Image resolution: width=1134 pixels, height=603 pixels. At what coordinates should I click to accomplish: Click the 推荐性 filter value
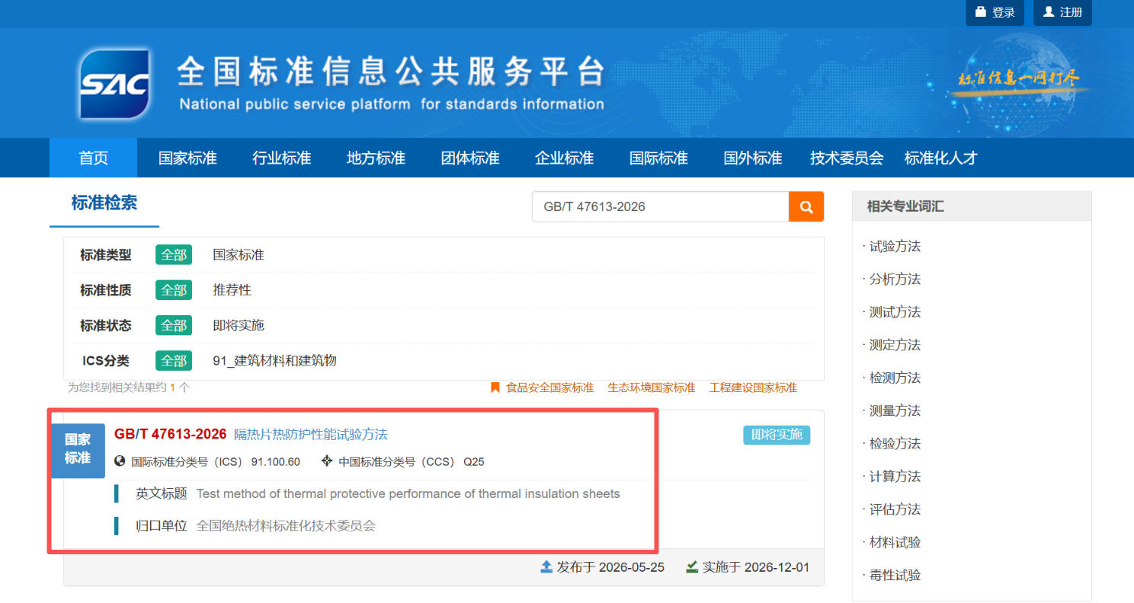pyautogui.click(x=232, y=290)
